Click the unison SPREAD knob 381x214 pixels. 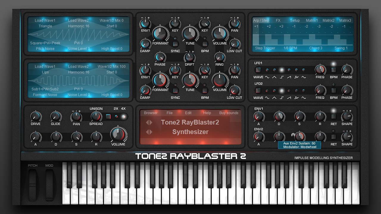[96, 117]
